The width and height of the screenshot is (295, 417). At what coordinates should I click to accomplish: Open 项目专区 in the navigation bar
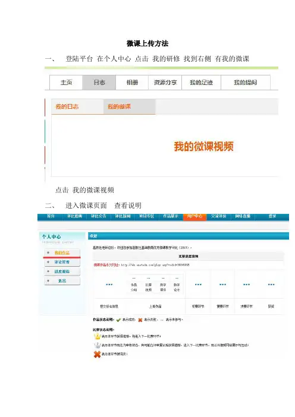click(x=146, y=216)
